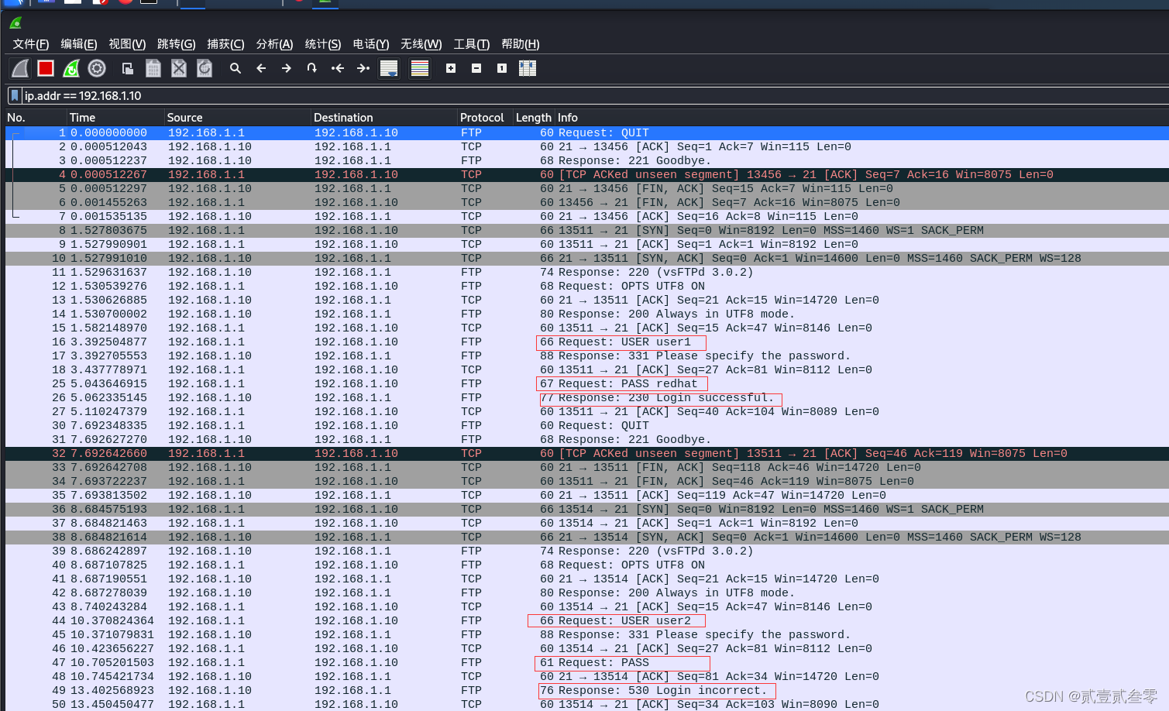The image size is (1169, 711).
Task: Save the capture file icon
Action: [153, 68]
